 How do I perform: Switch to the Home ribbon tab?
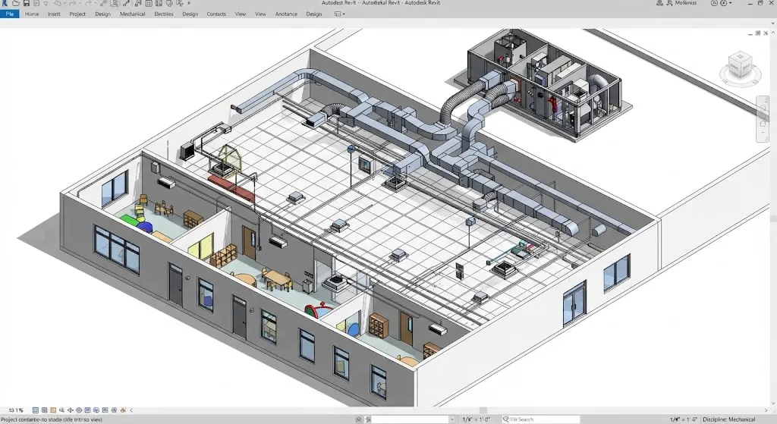tap(32, 14)
